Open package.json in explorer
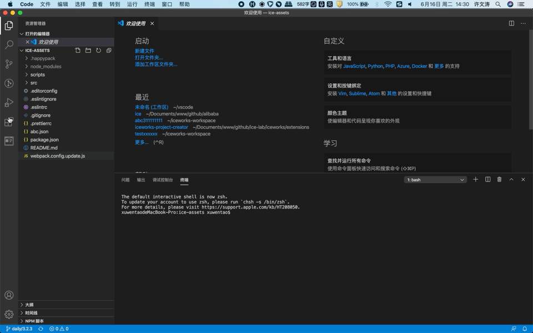This screenshot has height=333, width=533. point(66,140)
